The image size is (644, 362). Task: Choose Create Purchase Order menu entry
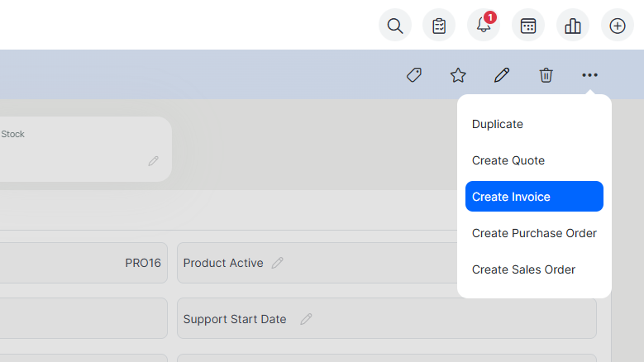point(534,233)
